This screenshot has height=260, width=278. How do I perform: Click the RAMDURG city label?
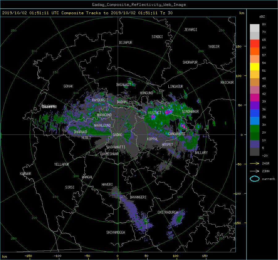(99, 100)
